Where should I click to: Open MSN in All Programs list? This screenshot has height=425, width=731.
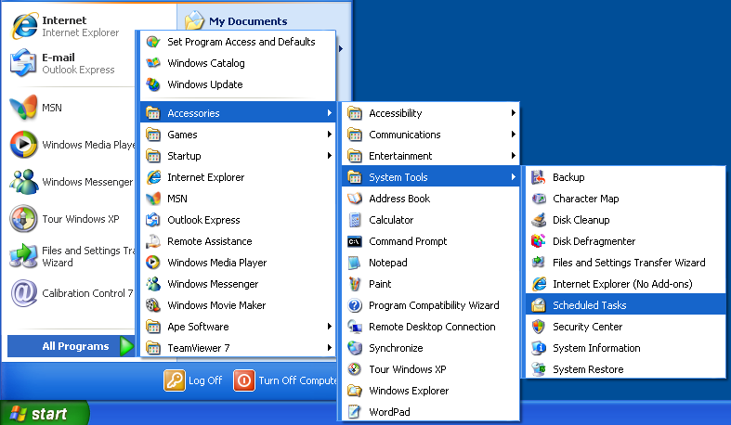(x=238, y=199)
